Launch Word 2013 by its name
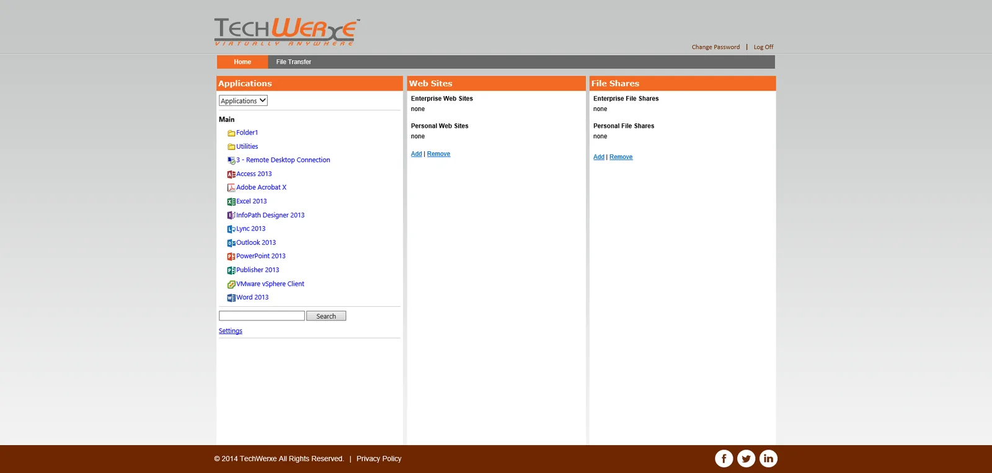This screenshot has height=473, width=992. point(252,298)
